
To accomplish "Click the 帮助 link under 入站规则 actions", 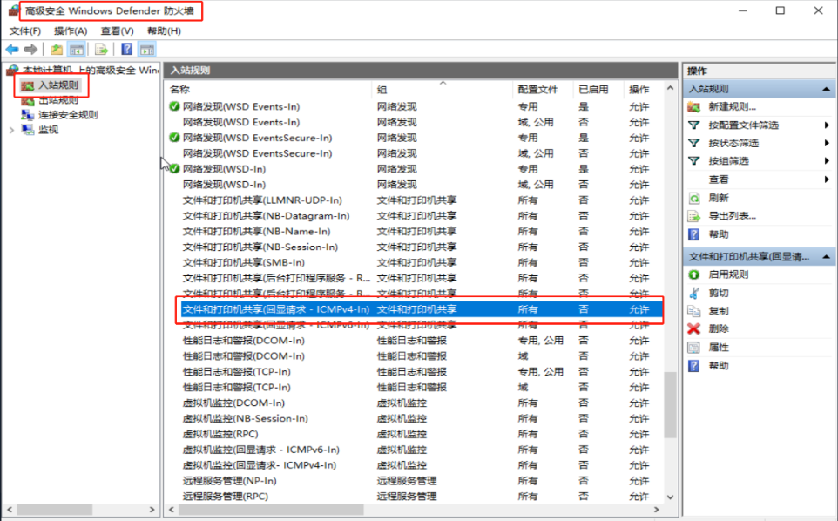I will click(x=719, y=234).
